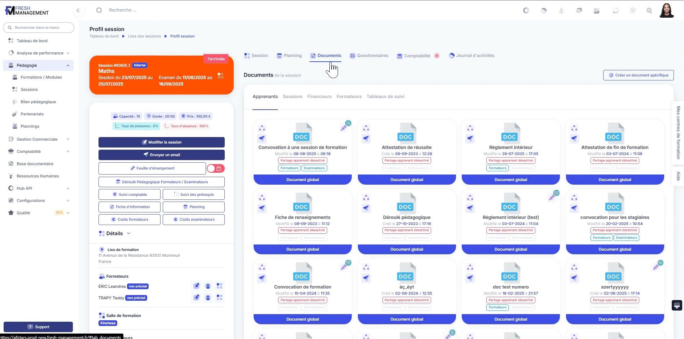This screenshot has width=684, height=339.
Task: Switch theme with the sun icon
Action: point(633,11)
